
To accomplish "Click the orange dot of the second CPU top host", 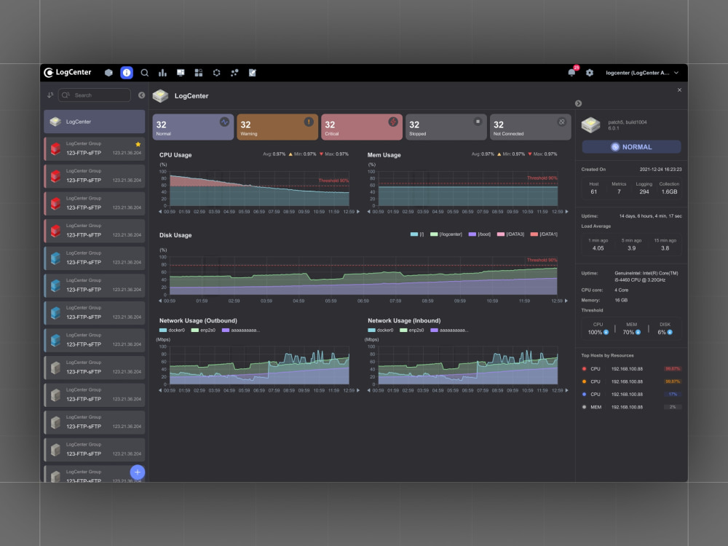I will point(584,381).
